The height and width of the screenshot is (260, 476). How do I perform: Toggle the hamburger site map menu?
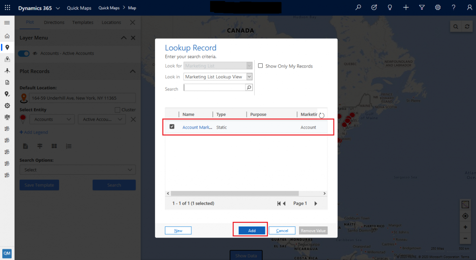click(x=7, y=23)
